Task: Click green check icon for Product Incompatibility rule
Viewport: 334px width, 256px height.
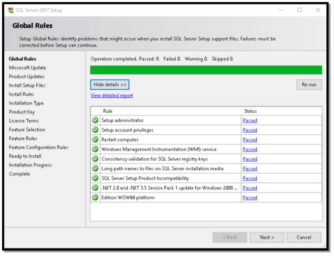Action: tap(95, 178)
